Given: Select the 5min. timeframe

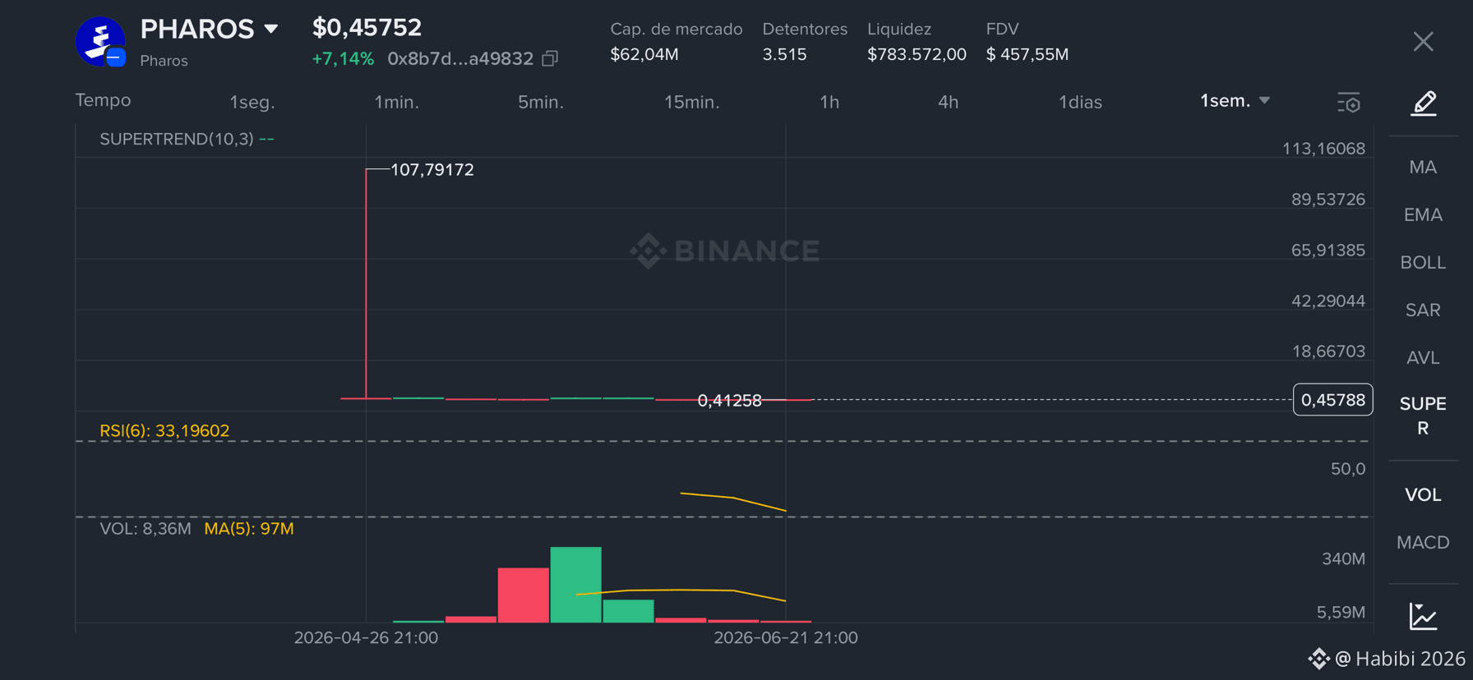Looking at the screenshot, I should point(540,102).
